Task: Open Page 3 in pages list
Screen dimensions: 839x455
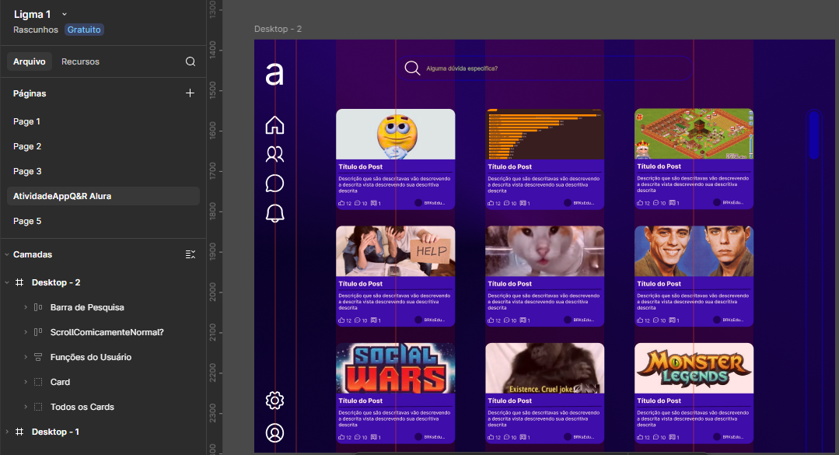Action: pyautogui.click(x=27, y=171)
